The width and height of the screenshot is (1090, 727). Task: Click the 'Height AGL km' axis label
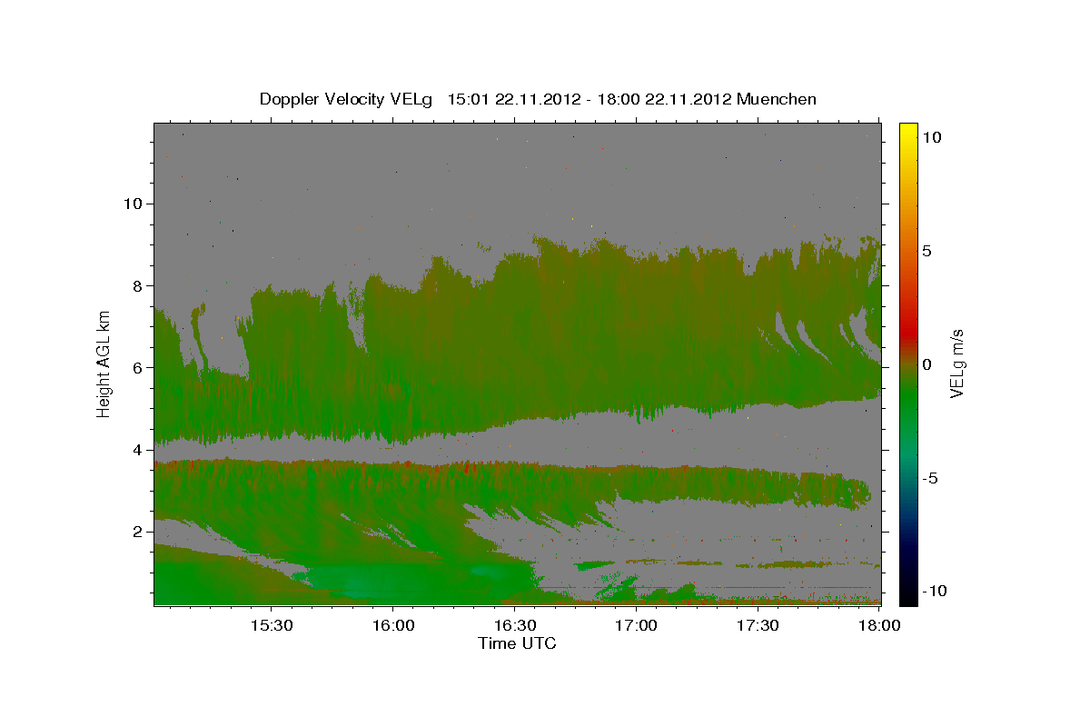[104, 363]
